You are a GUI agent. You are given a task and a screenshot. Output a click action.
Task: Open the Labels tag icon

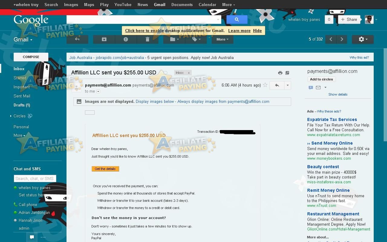[x=196, y=39]
